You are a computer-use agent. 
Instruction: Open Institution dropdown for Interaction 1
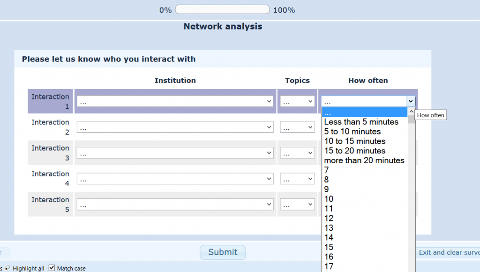[x=175, y=101]
